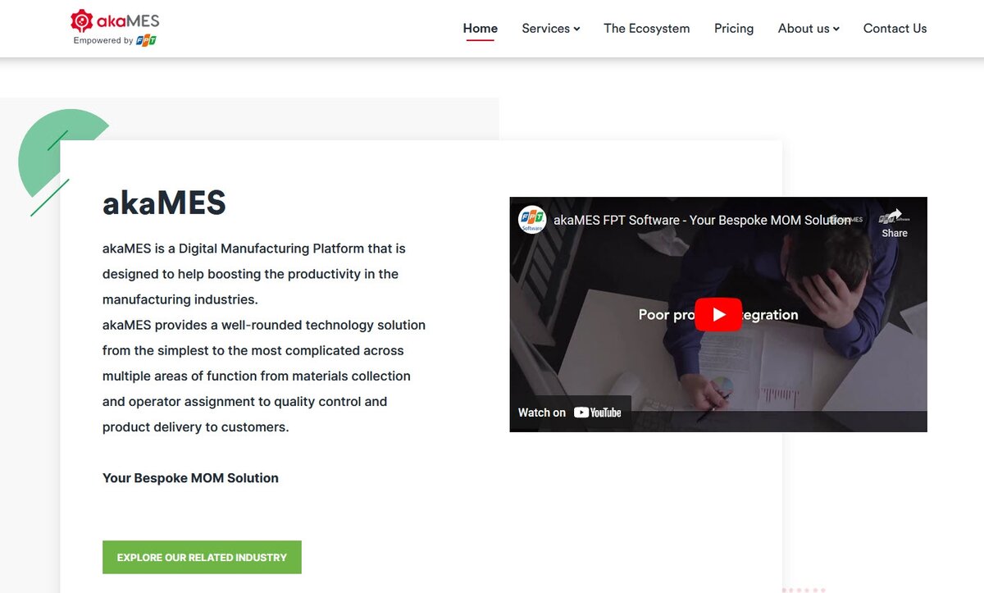Click the 'Empowered by FPT' text under the logo
The height and width of the screenshot is (593, 984).
tap(115, 40)
